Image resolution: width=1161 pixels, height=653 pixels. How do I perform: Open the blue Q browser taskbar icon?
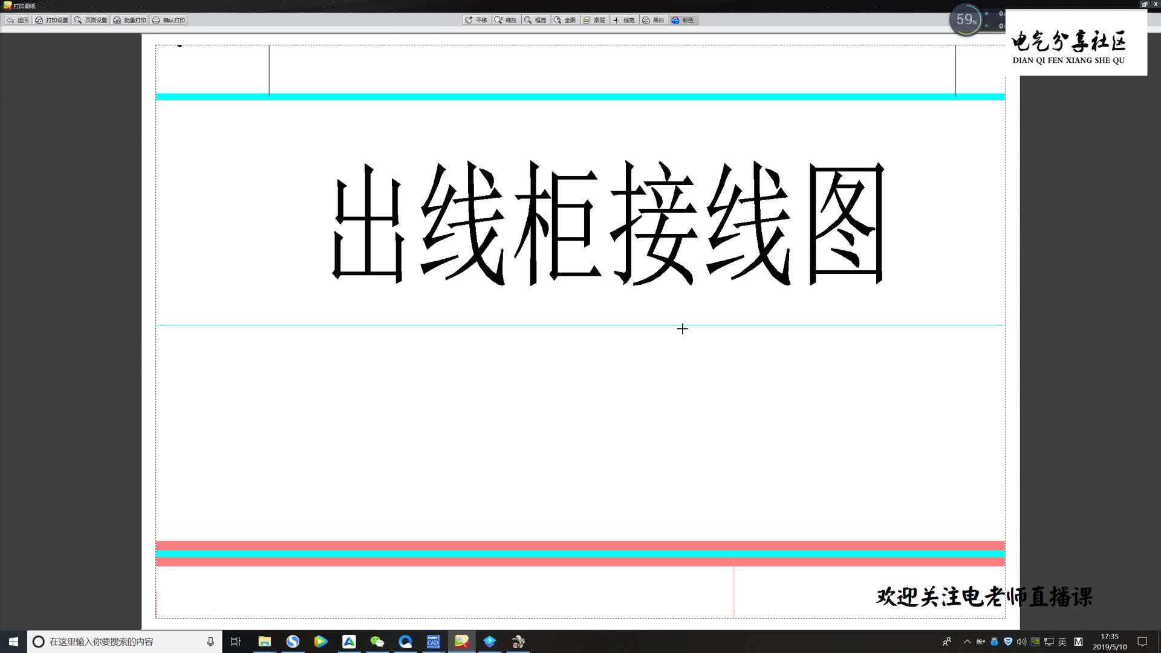click(405, 642)
